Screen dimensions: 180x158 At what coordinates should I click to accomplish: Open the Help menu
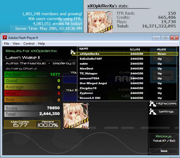pyautogui.click(x=41, y=44)
